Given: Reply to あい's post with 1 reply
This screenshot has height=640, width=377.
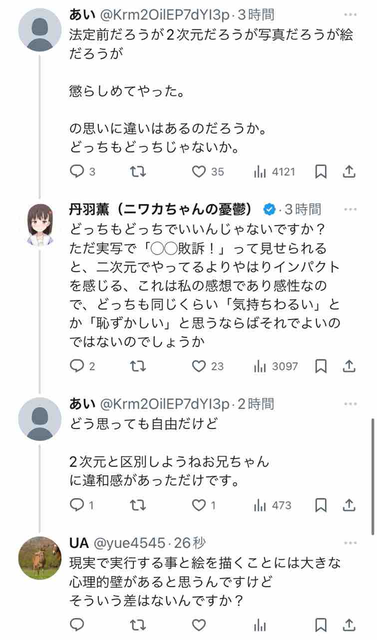Looking at the screenshot, I should tap(77, 505).
